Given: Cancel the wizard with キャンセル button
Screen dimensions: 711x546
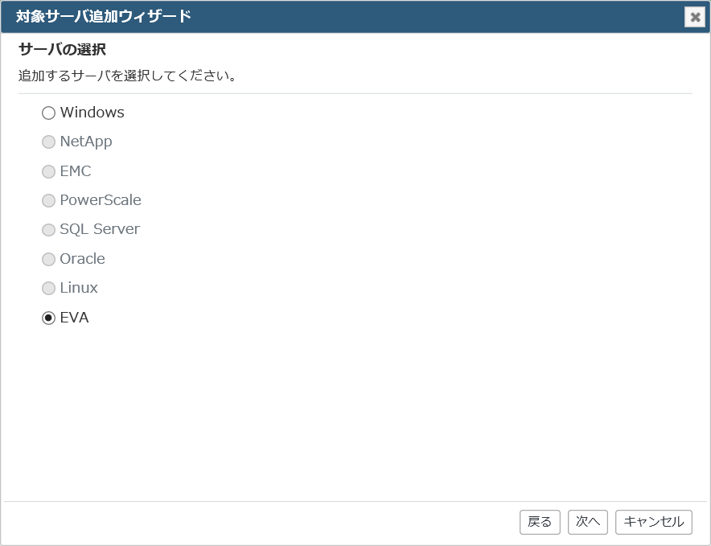Looking at the screenshot, I should [653, 522].
